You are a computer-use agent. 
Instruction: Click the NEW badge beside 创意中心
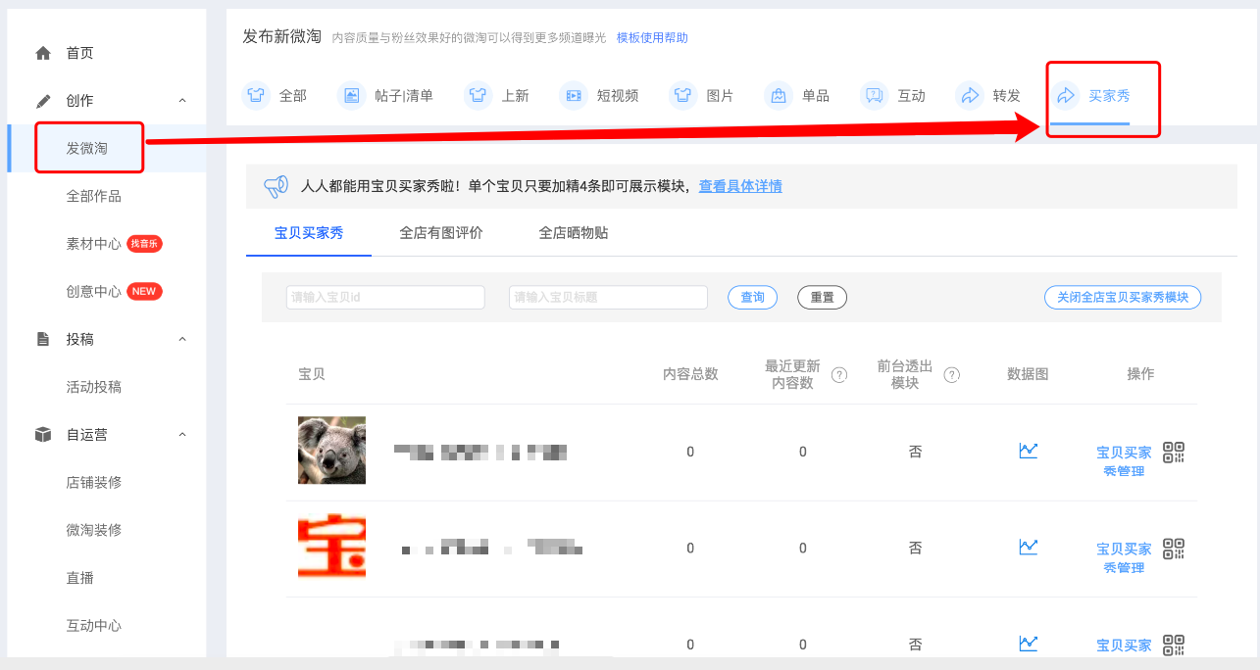[x=144, y=291]
